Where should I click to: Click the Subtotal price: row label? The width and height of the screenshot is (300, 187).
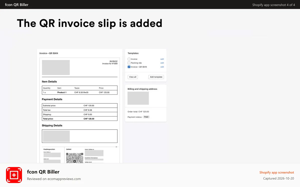click(49, 105)
